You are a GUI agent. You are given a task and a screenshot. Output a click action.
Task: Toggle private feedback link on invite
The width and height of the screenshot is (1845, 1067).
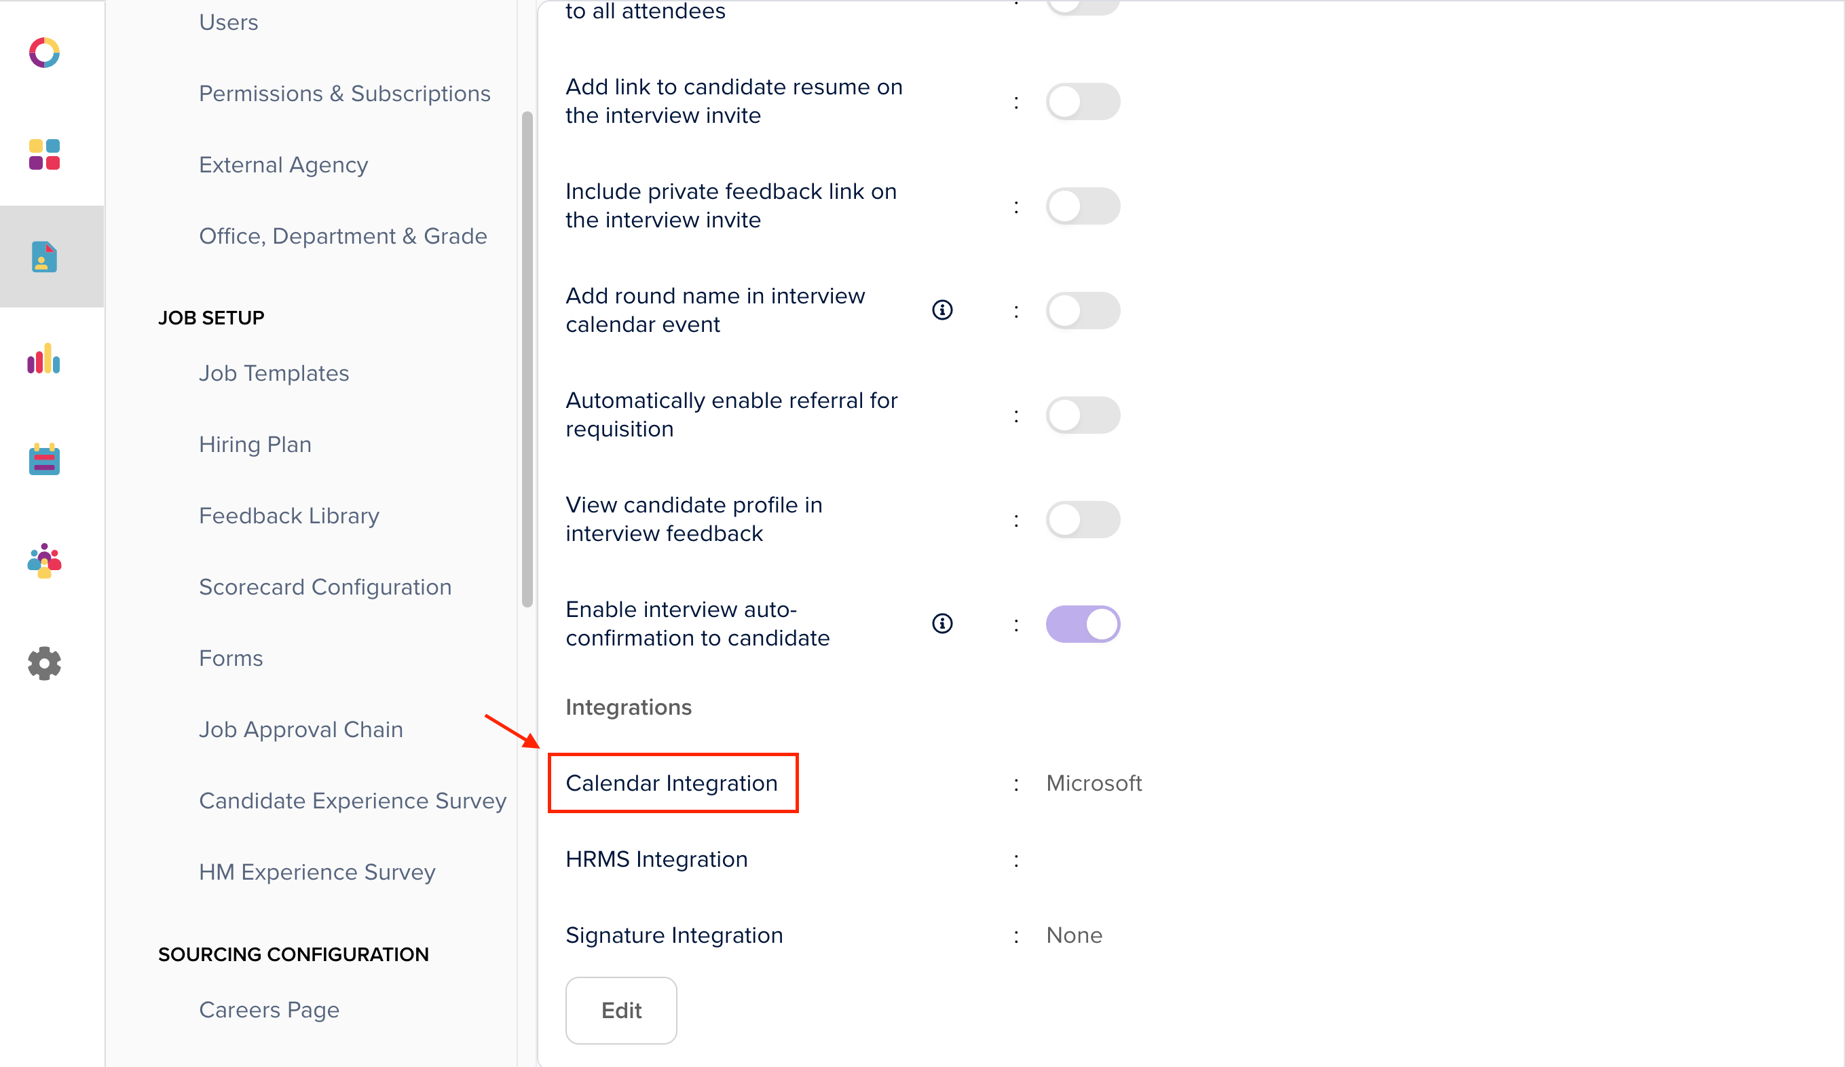click(x=1082, y=206)
